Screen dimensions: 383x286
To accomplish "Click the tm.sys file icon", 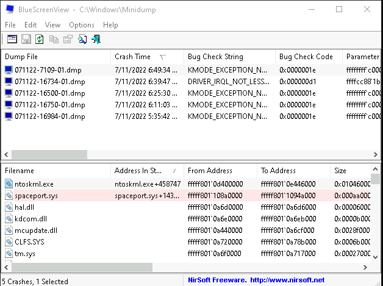I will (x=9, y=253).
